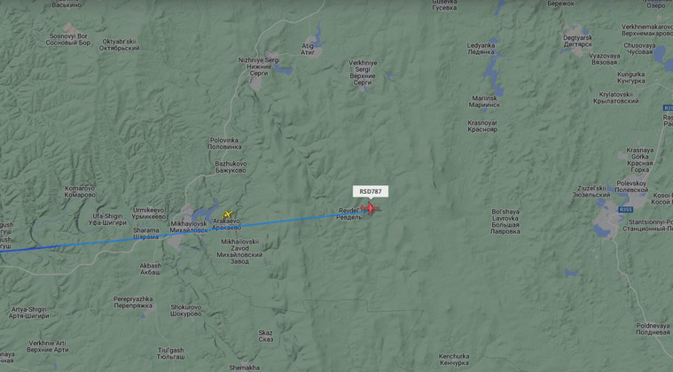Select the Mariinsk village label
The image size is (673, 372).
pyautogui.click(x=484, y=101)
